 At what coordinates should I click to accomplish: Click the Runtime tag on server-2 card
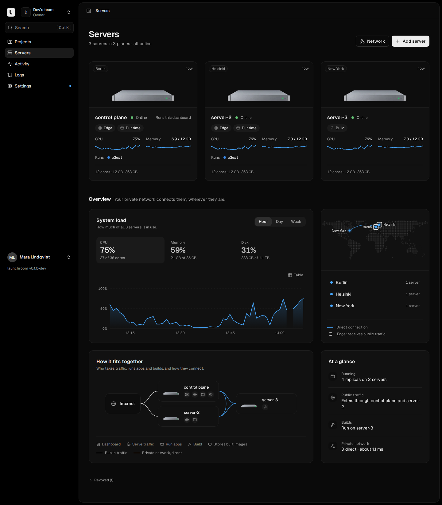[x=246, y=128]
